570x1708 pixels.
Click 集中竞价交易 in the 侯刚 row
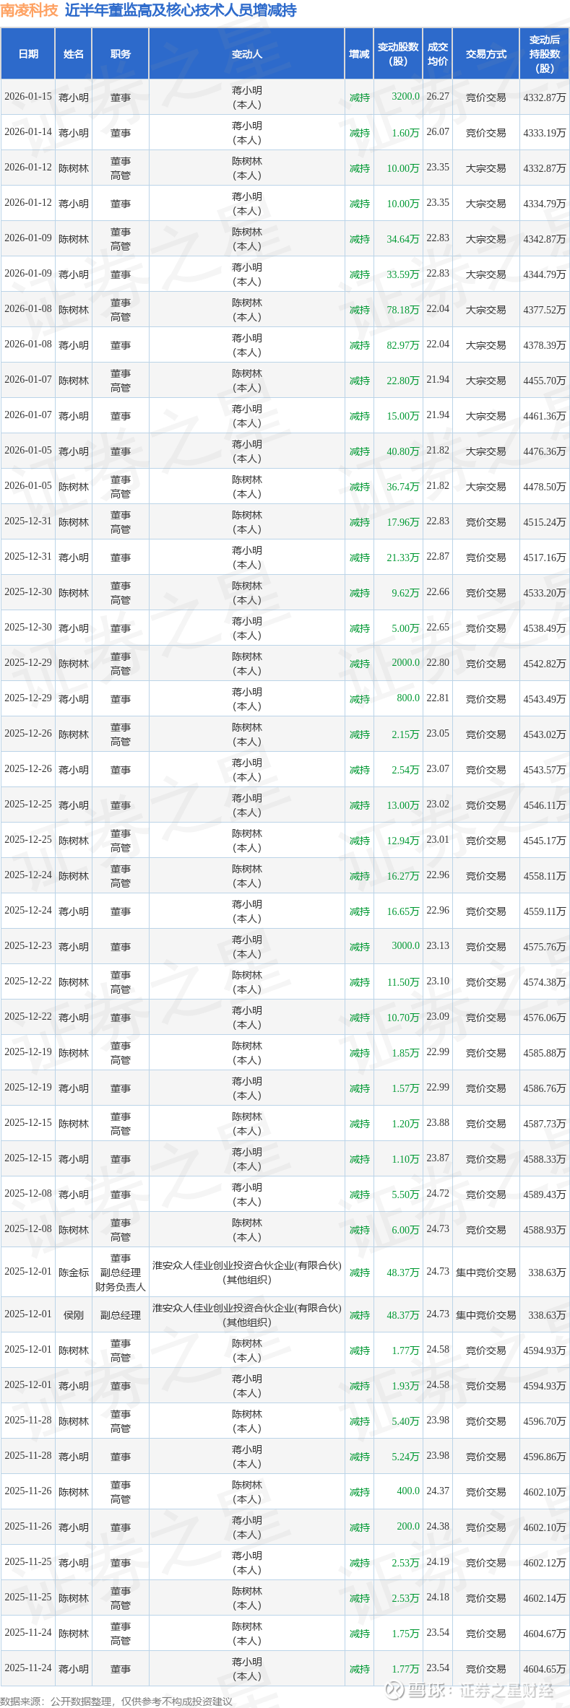point(486,1315)
